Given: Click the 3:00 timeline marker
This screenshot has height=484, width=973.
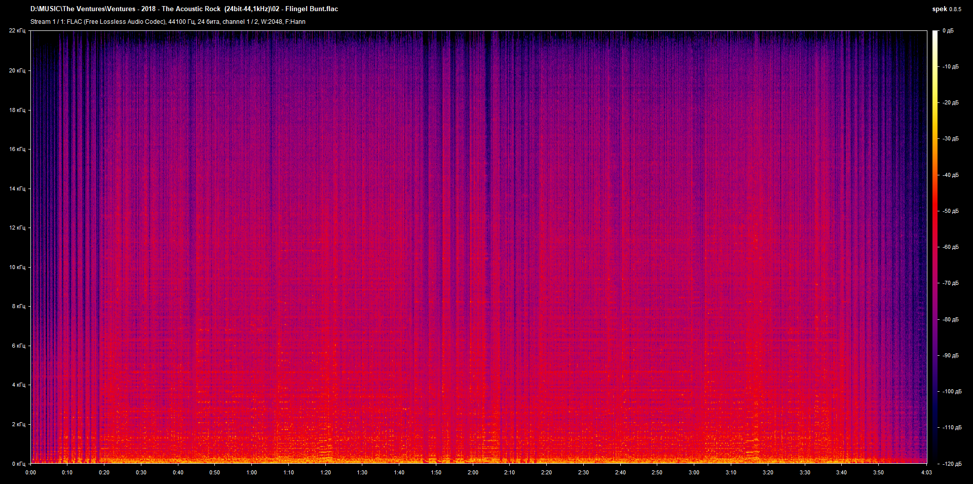Looking at the screenshot, I should point(693,472).
